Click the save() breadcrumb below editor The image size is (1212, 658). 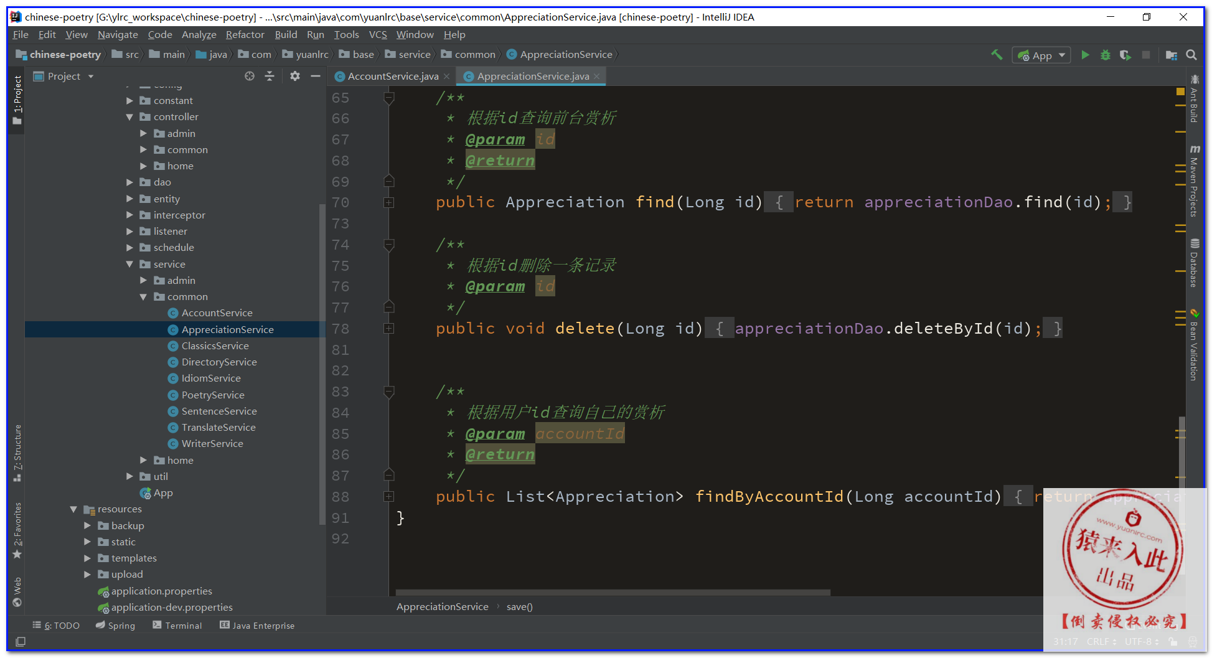(519, 607)
